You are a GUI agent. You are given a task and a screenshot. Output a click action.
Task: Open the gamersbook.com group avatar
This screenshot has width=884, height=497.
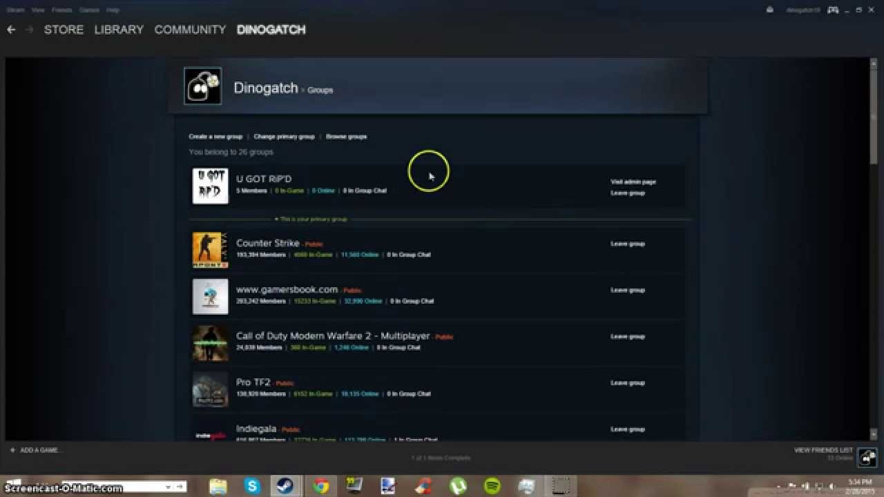click(210, 296)
